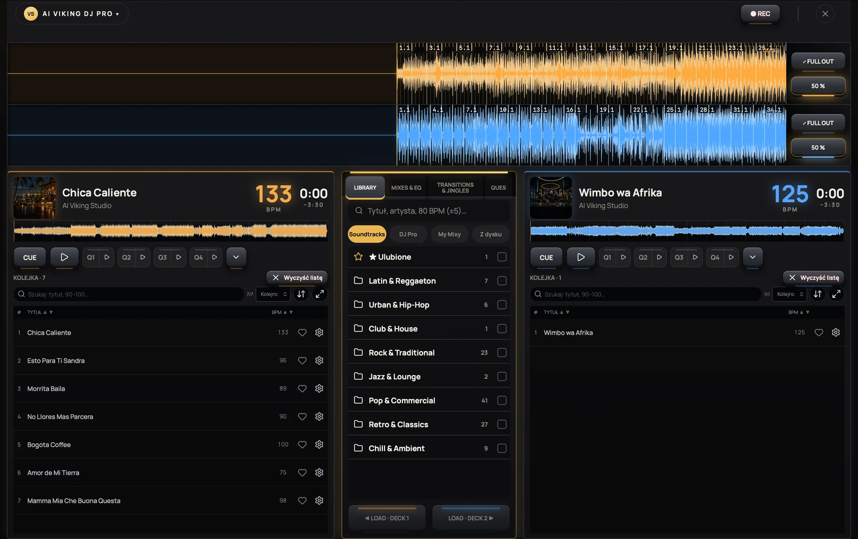Click Load Deck 1 button
The image size is (858, 539).
387,518
